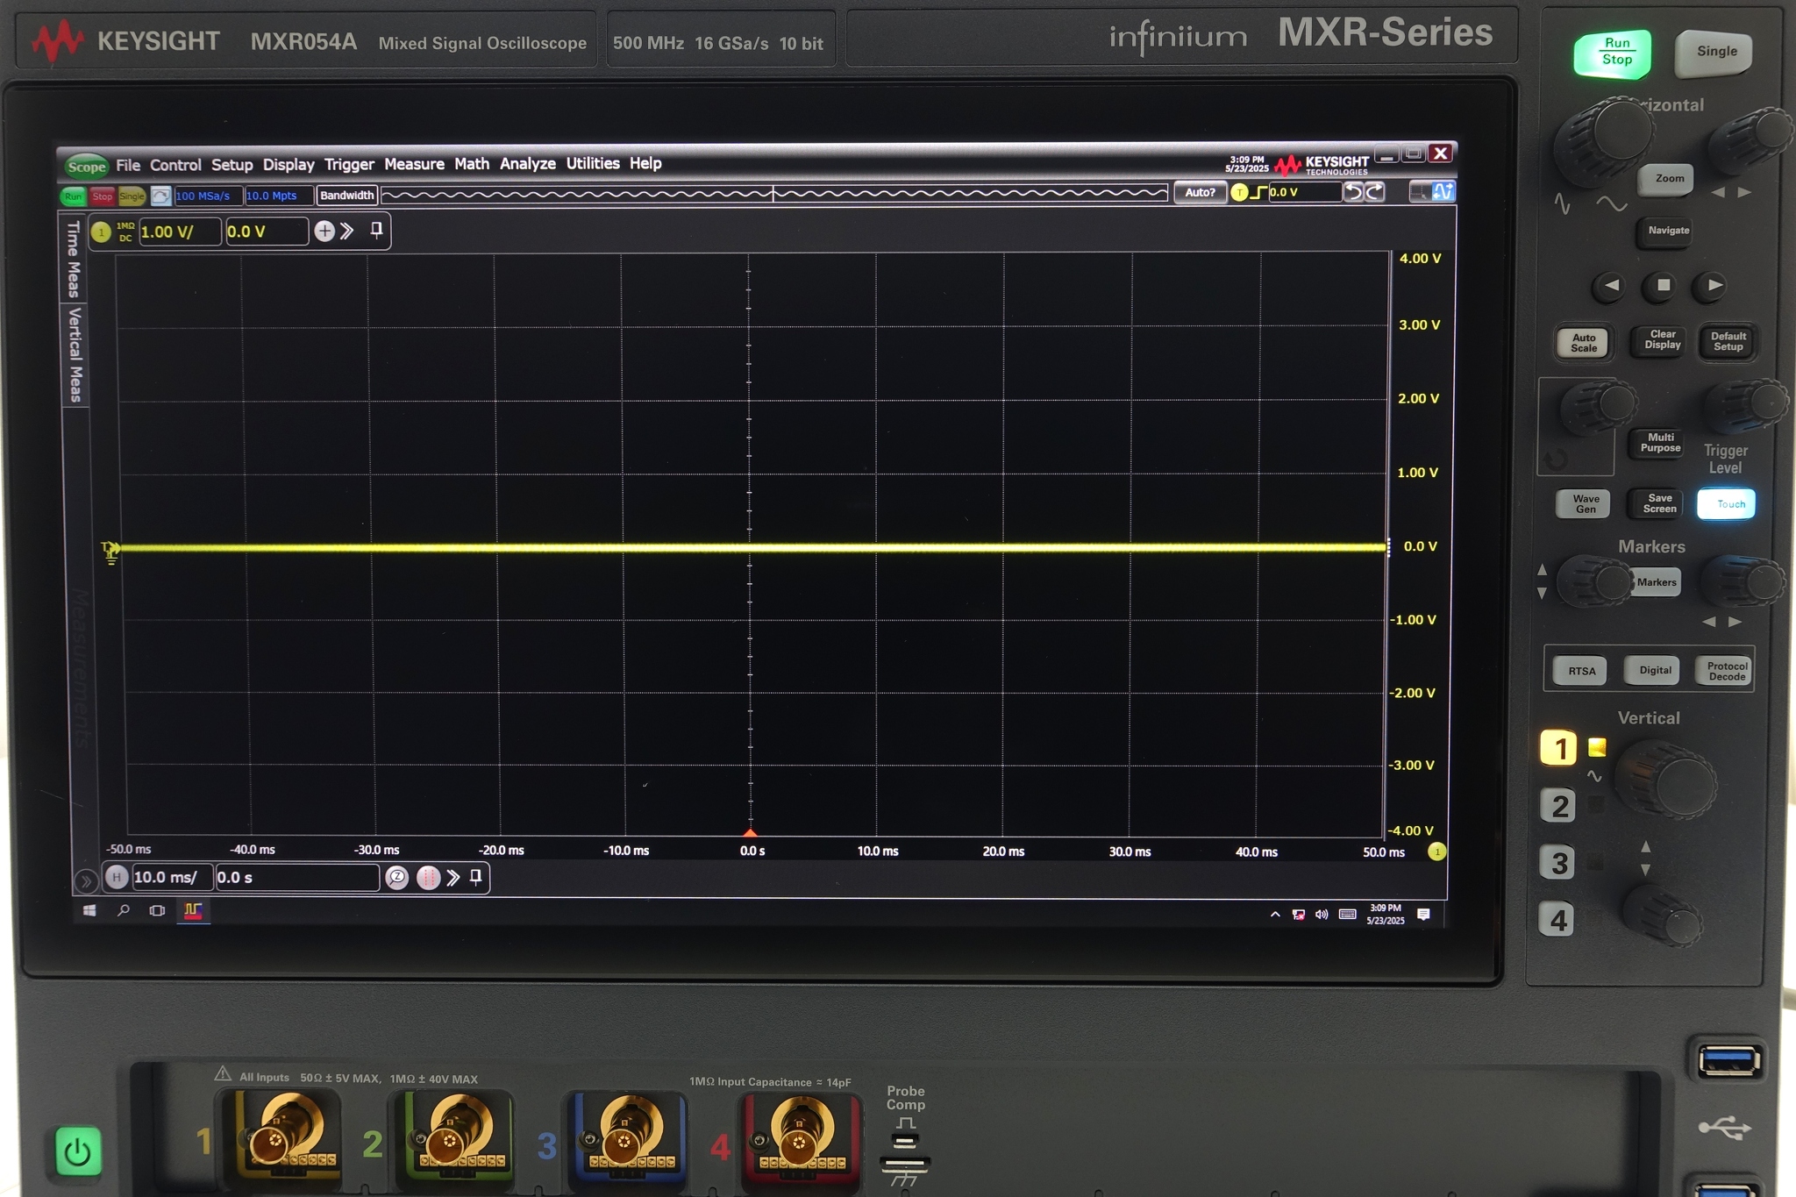The height and width of the screenshot is (1197, 1796).
Task: Click the 1MΩ DC coupling indicator
Action: (125, 232)
